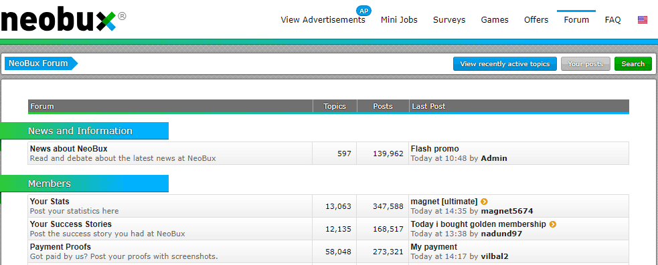Open Mini Jobs page

click(399, 19)
